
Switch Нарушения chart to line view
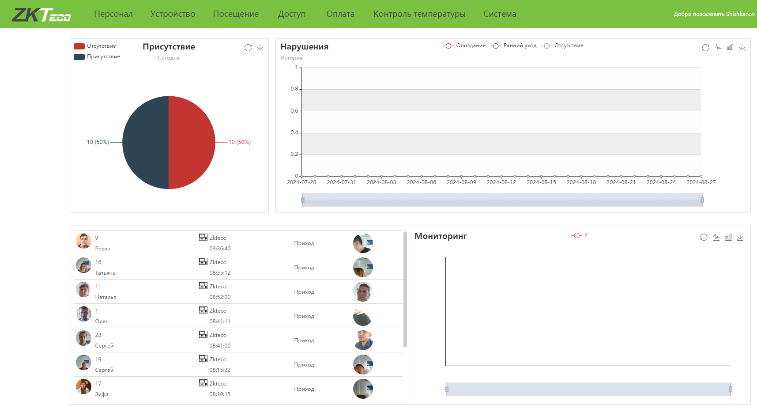718,48
